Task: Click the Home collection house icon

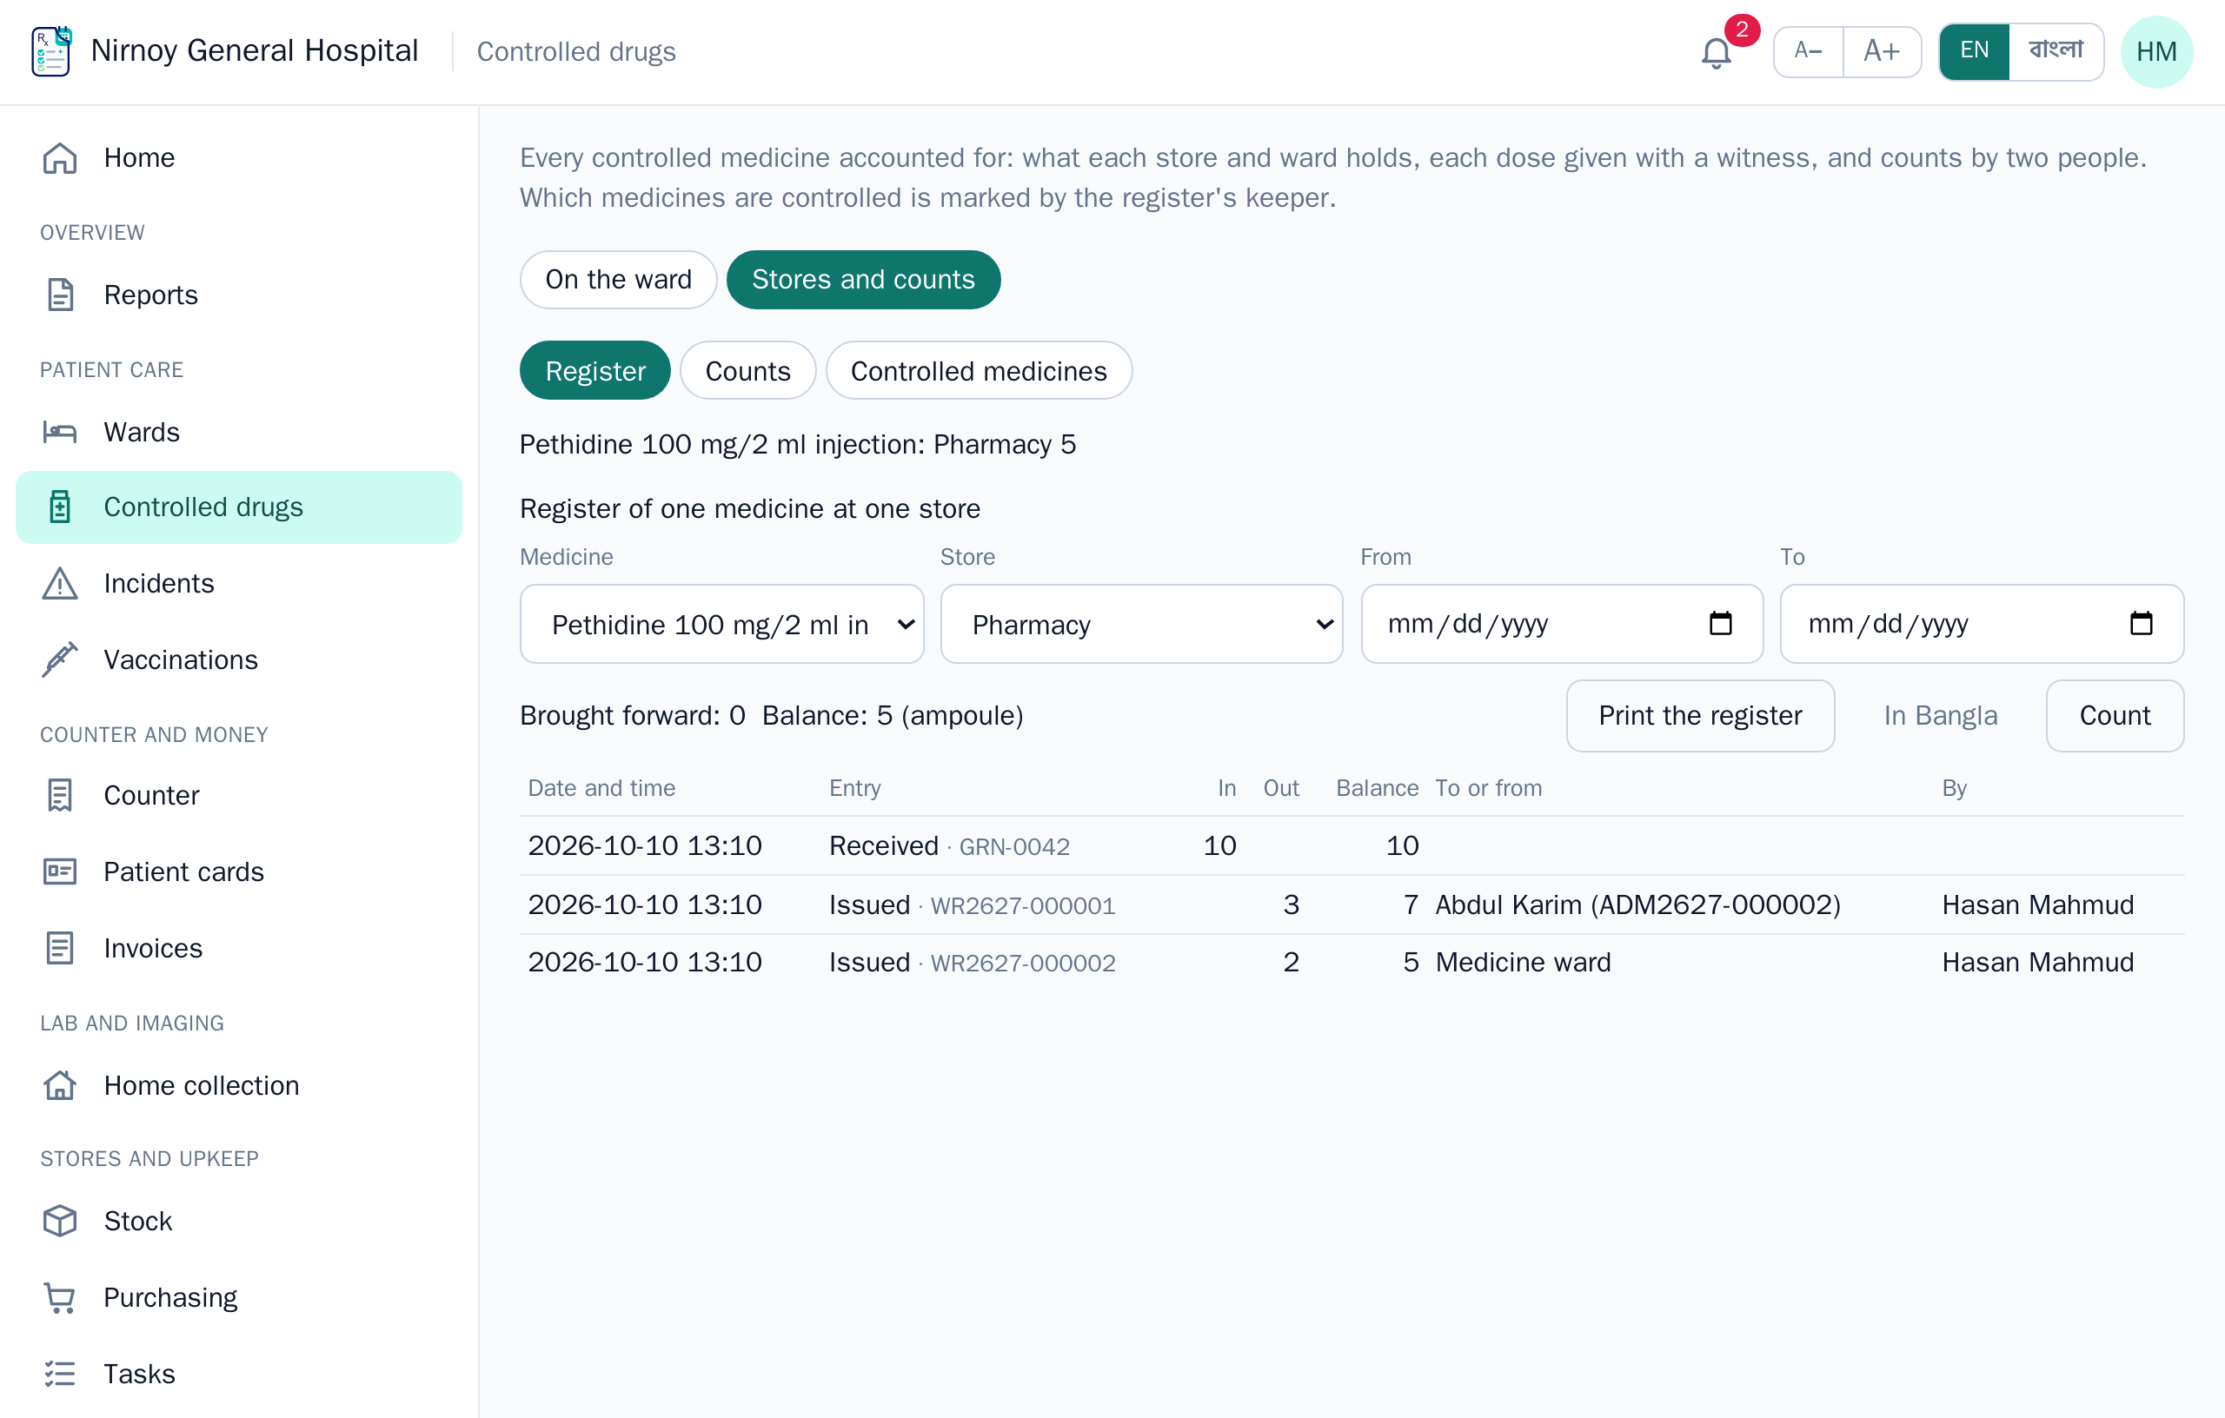Action: tap(60, 1085)
